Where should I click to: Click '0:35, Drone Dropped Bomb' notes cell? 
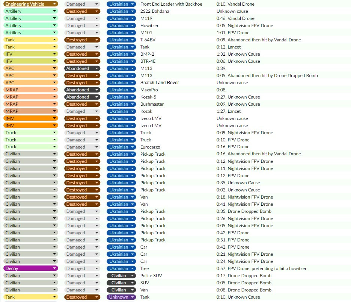point(244,211)
